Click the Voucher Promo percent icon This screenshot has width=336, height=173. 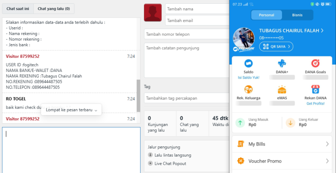pos(241,161)
